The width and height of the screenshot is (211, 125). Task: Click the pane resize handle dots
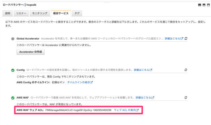[106, 2]
